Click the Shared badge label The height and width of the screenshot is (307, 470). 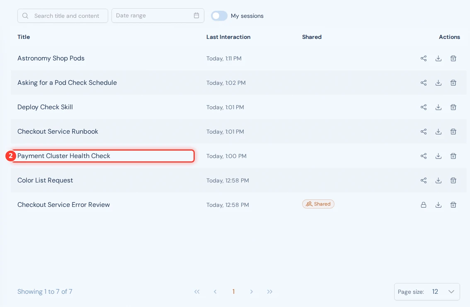tap(318, 204)
